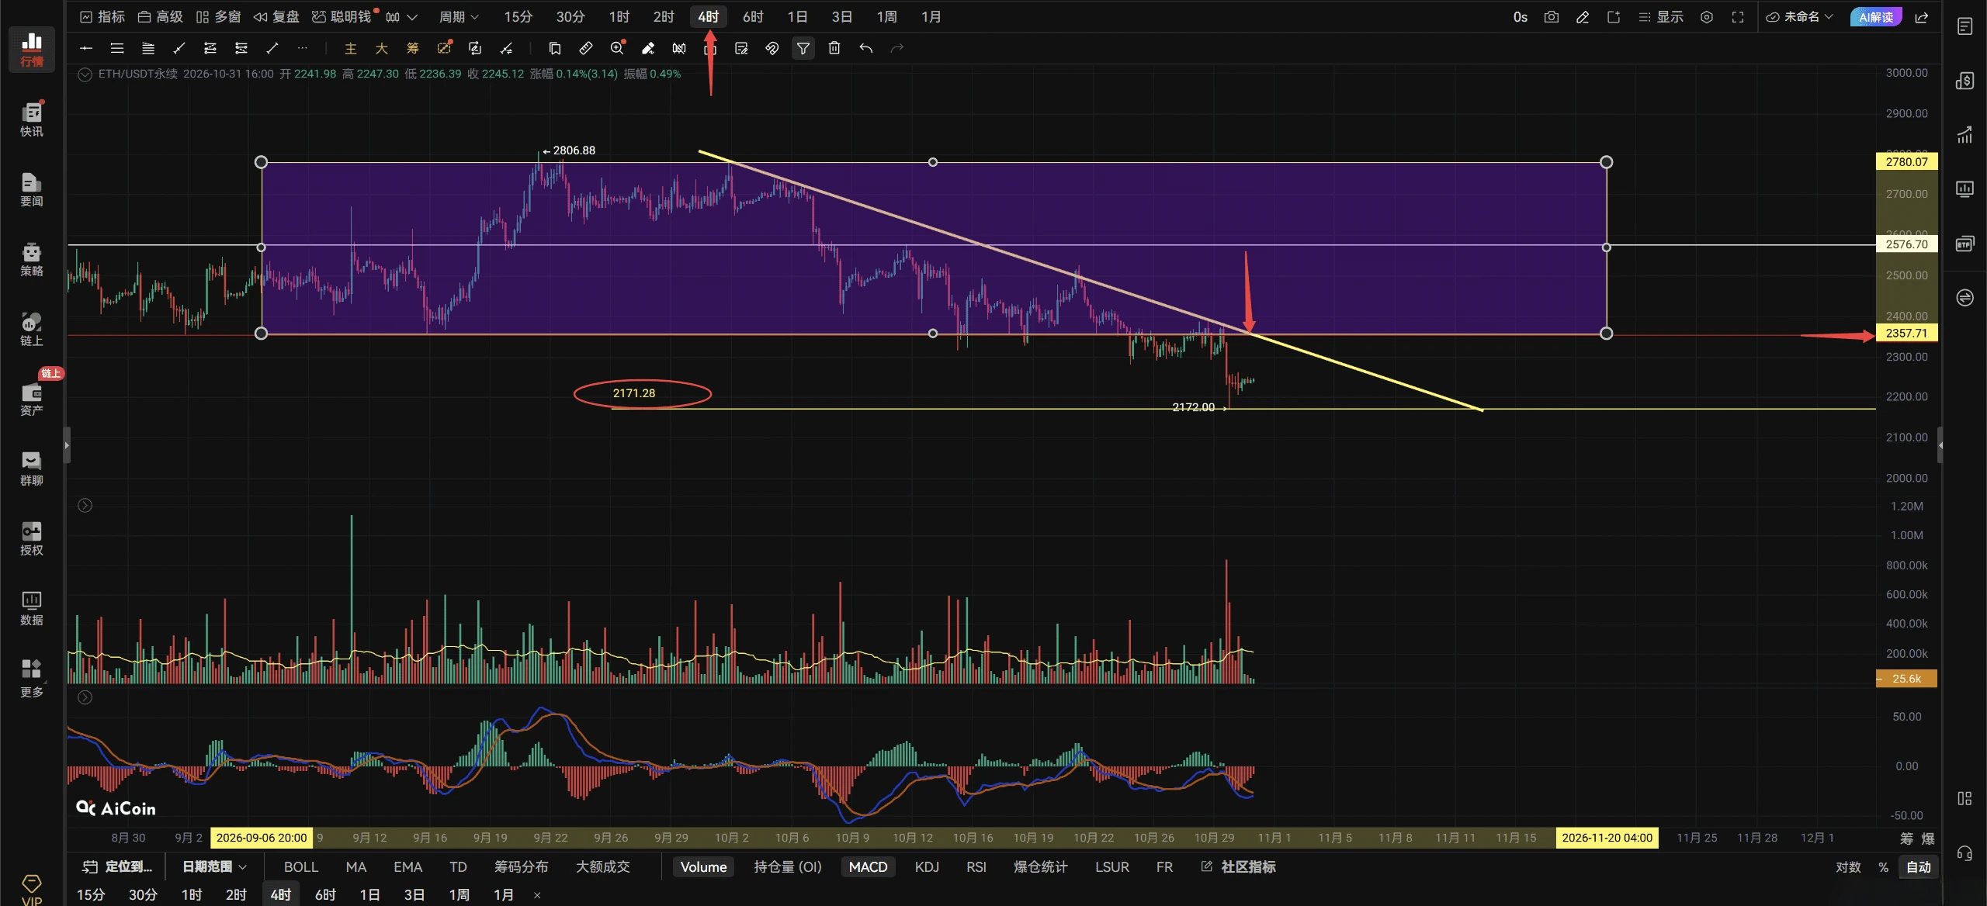Enter fullscreen mode icon
Screen dimensions: 1987x906
pos(1738,17)
